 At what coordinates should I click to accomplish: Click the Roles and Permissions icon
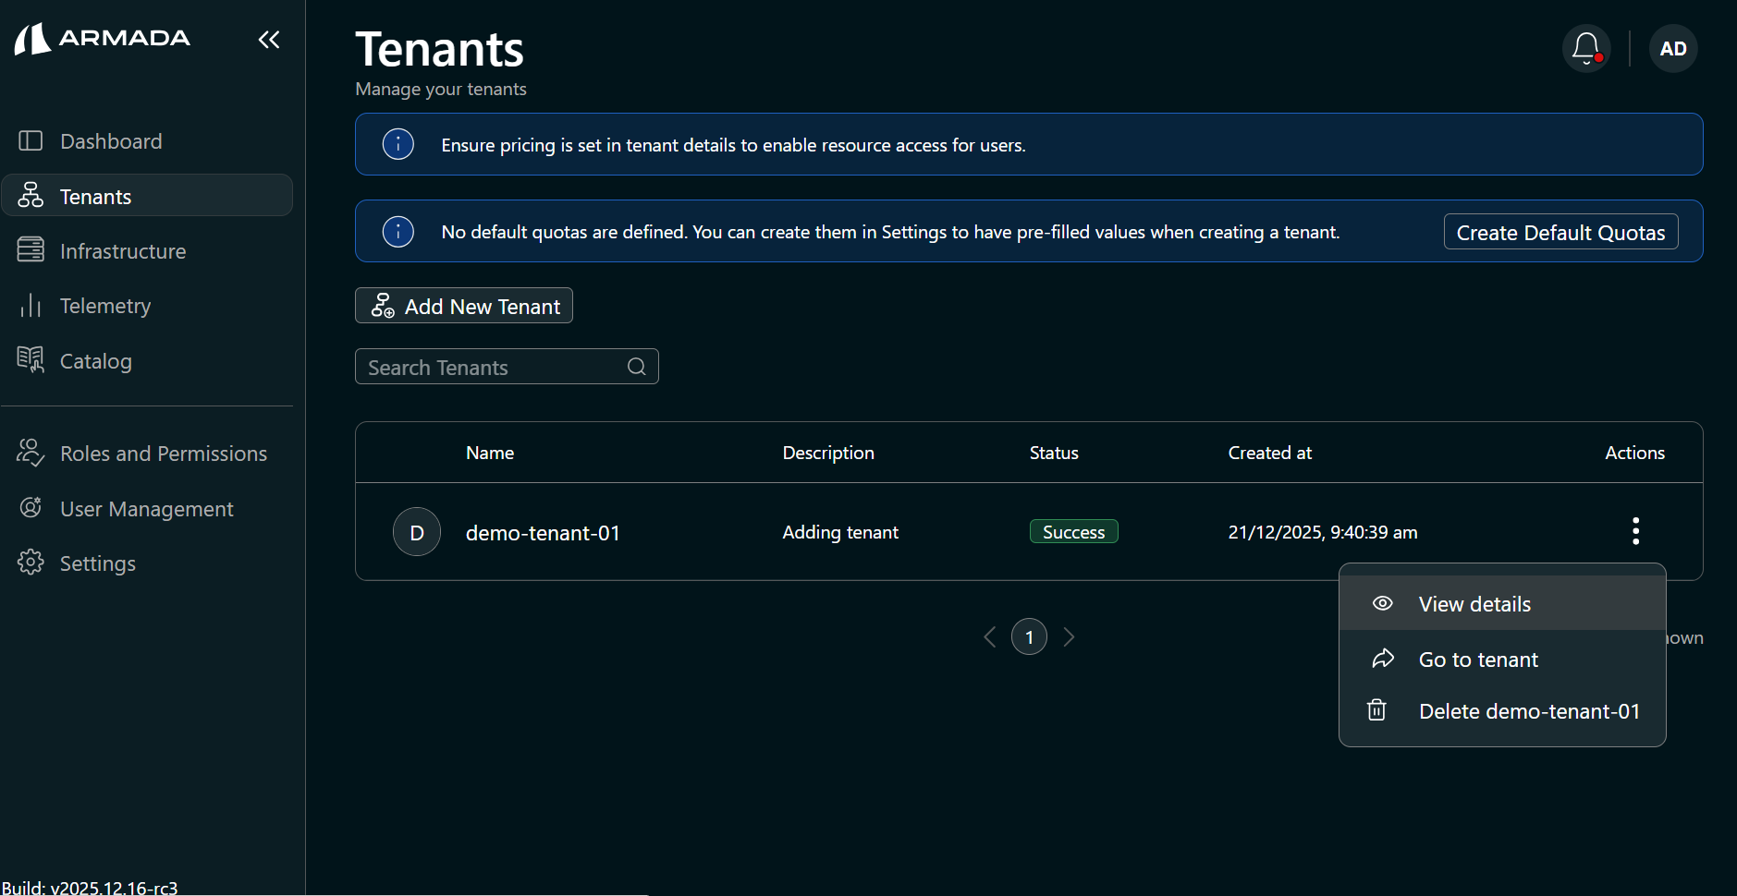pos(29,453)
